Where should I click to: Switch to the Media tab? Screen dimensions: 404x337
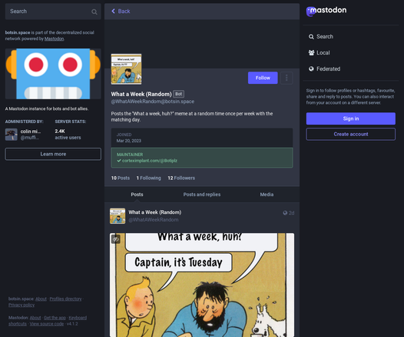pyautogui.click(x=267, y=195)
